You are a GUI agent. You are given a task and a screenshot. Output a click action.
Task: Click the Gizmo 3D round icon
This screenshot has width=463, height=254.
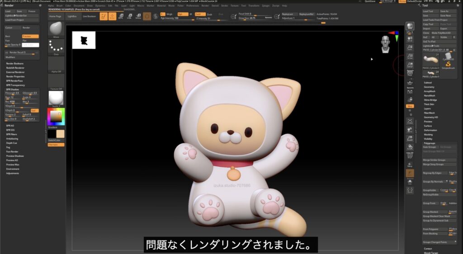click(x=147, y=16)
